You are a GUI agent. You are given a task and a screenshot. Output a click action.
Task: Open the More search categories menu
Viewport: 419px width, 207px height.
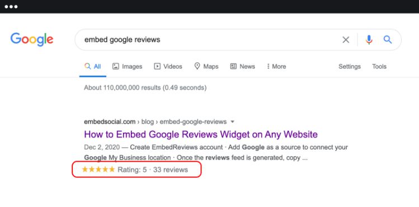click(x=276, y=66)
